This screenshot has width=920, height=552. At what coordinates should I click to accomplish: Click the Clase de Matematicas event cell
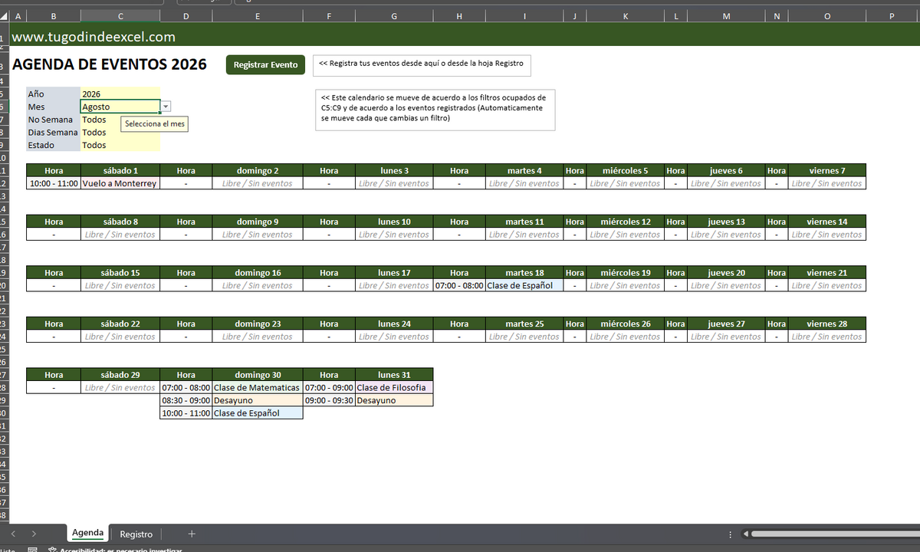(257, 387)
